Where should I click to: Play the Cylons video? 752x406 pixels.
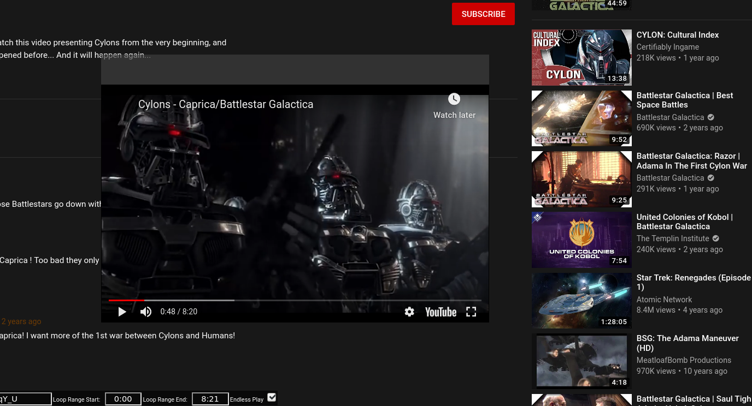[x=122, y=312]
